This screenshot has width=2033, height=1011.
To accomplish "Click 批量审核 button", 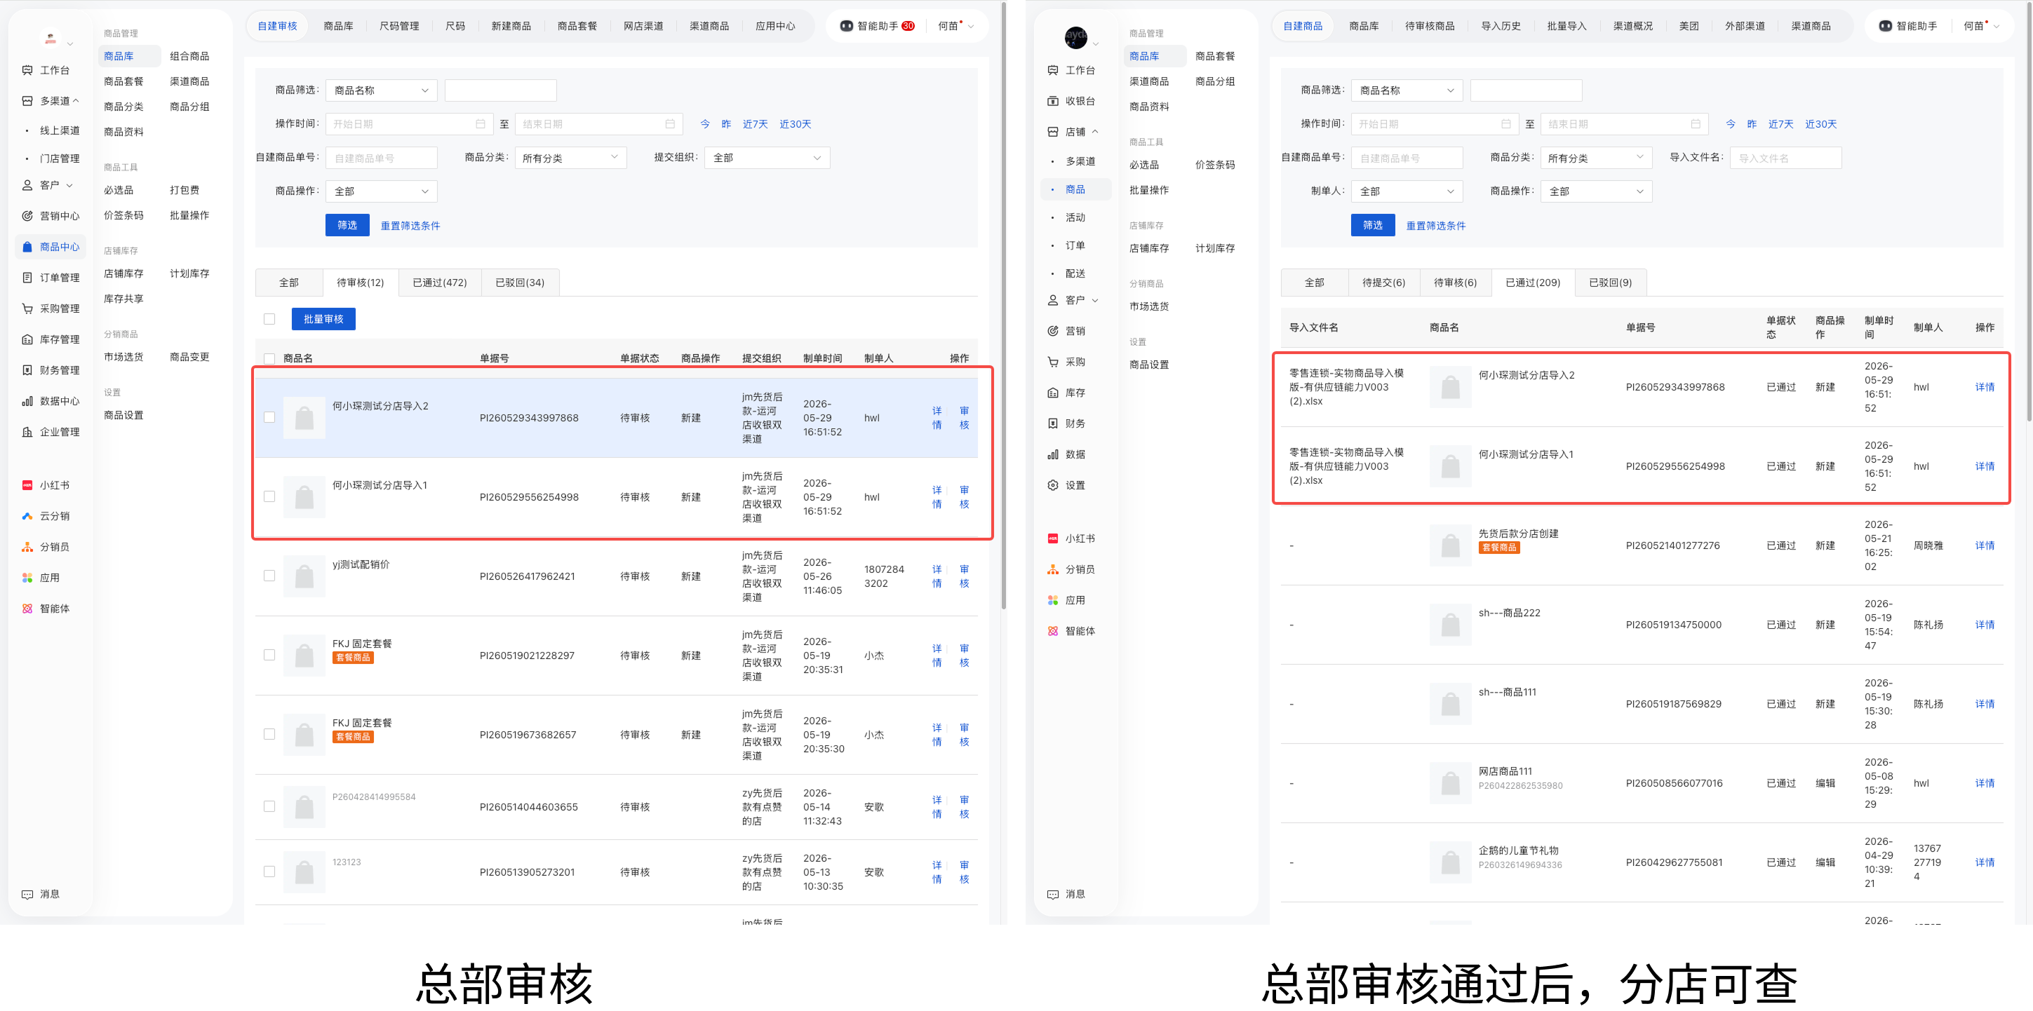I will pos(323,320).
